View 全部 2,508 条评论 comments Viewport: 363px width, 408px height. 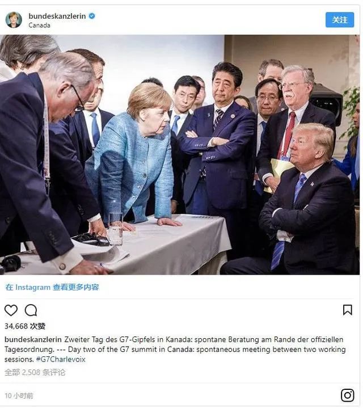click(35, 372)
